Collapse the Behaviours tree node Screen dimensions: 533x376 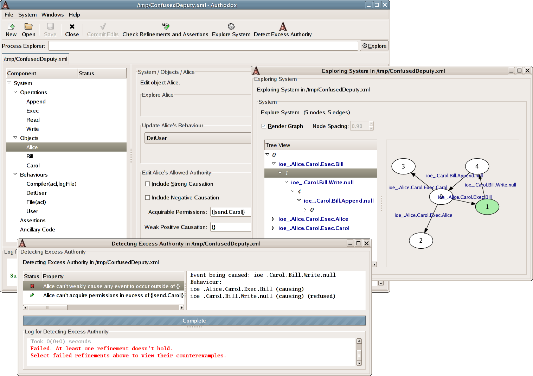point(15,174)
